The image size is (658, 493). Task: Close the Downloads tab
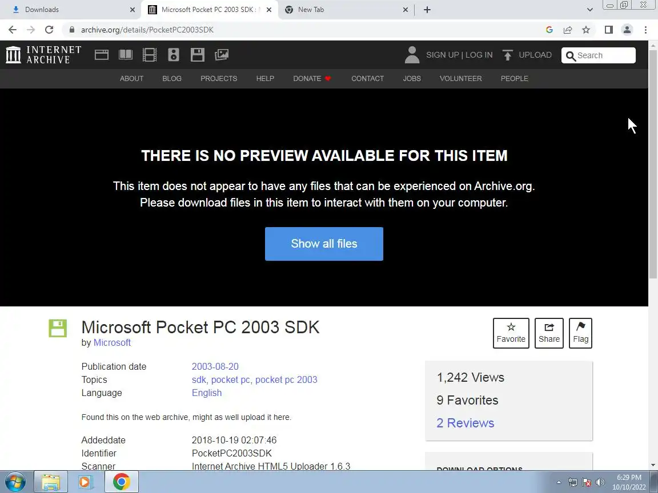pyautogui.click(x=133, y=10)
